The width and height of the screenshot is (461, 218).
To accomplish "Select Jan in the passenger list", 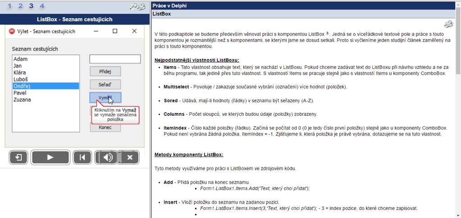I will [x=46, y=66].
